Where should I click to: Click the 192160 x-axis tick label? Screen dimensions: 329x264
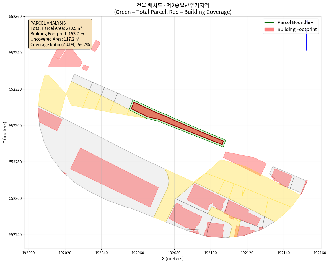tap(320, 252)
